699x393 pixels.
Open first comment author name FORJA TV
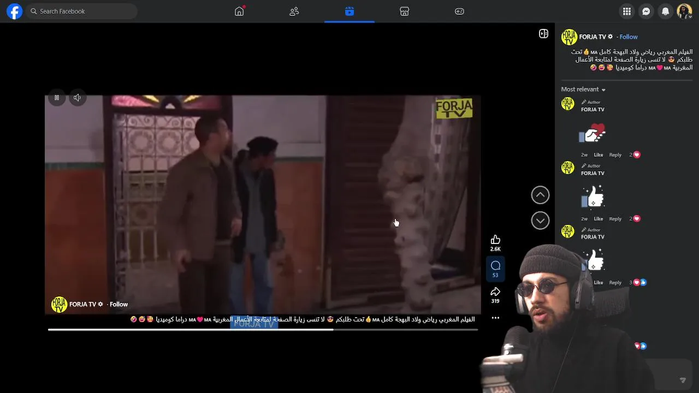(593, 110)
